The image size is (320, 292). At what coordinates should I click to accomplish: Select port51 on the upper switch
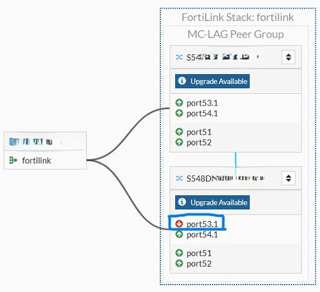point(199,132)
